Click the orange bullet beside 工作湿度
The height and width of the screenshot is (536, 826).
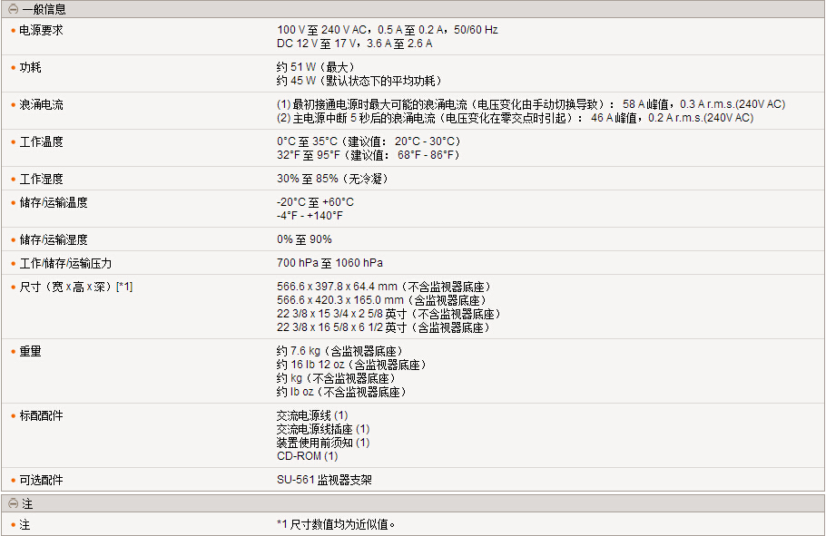13,180
